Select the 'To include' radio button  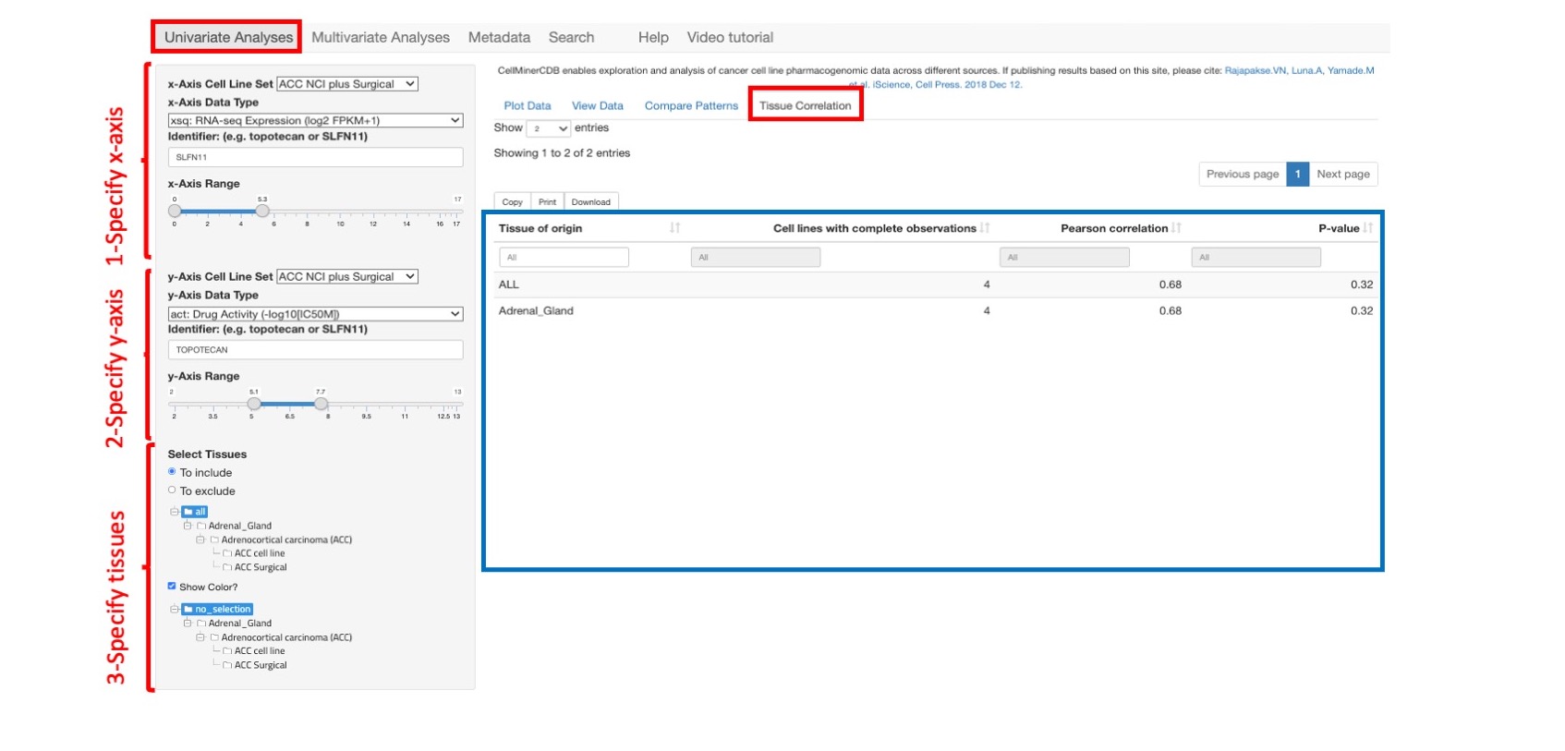[x=172, y=472]
